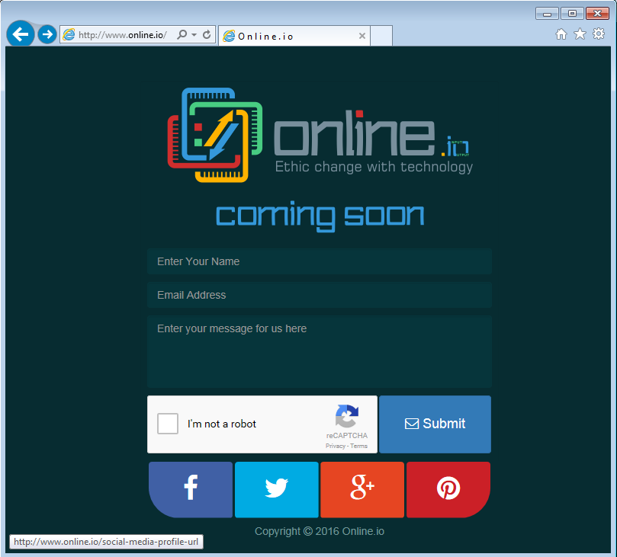Minimize the browser window

(x=547, y=14)
